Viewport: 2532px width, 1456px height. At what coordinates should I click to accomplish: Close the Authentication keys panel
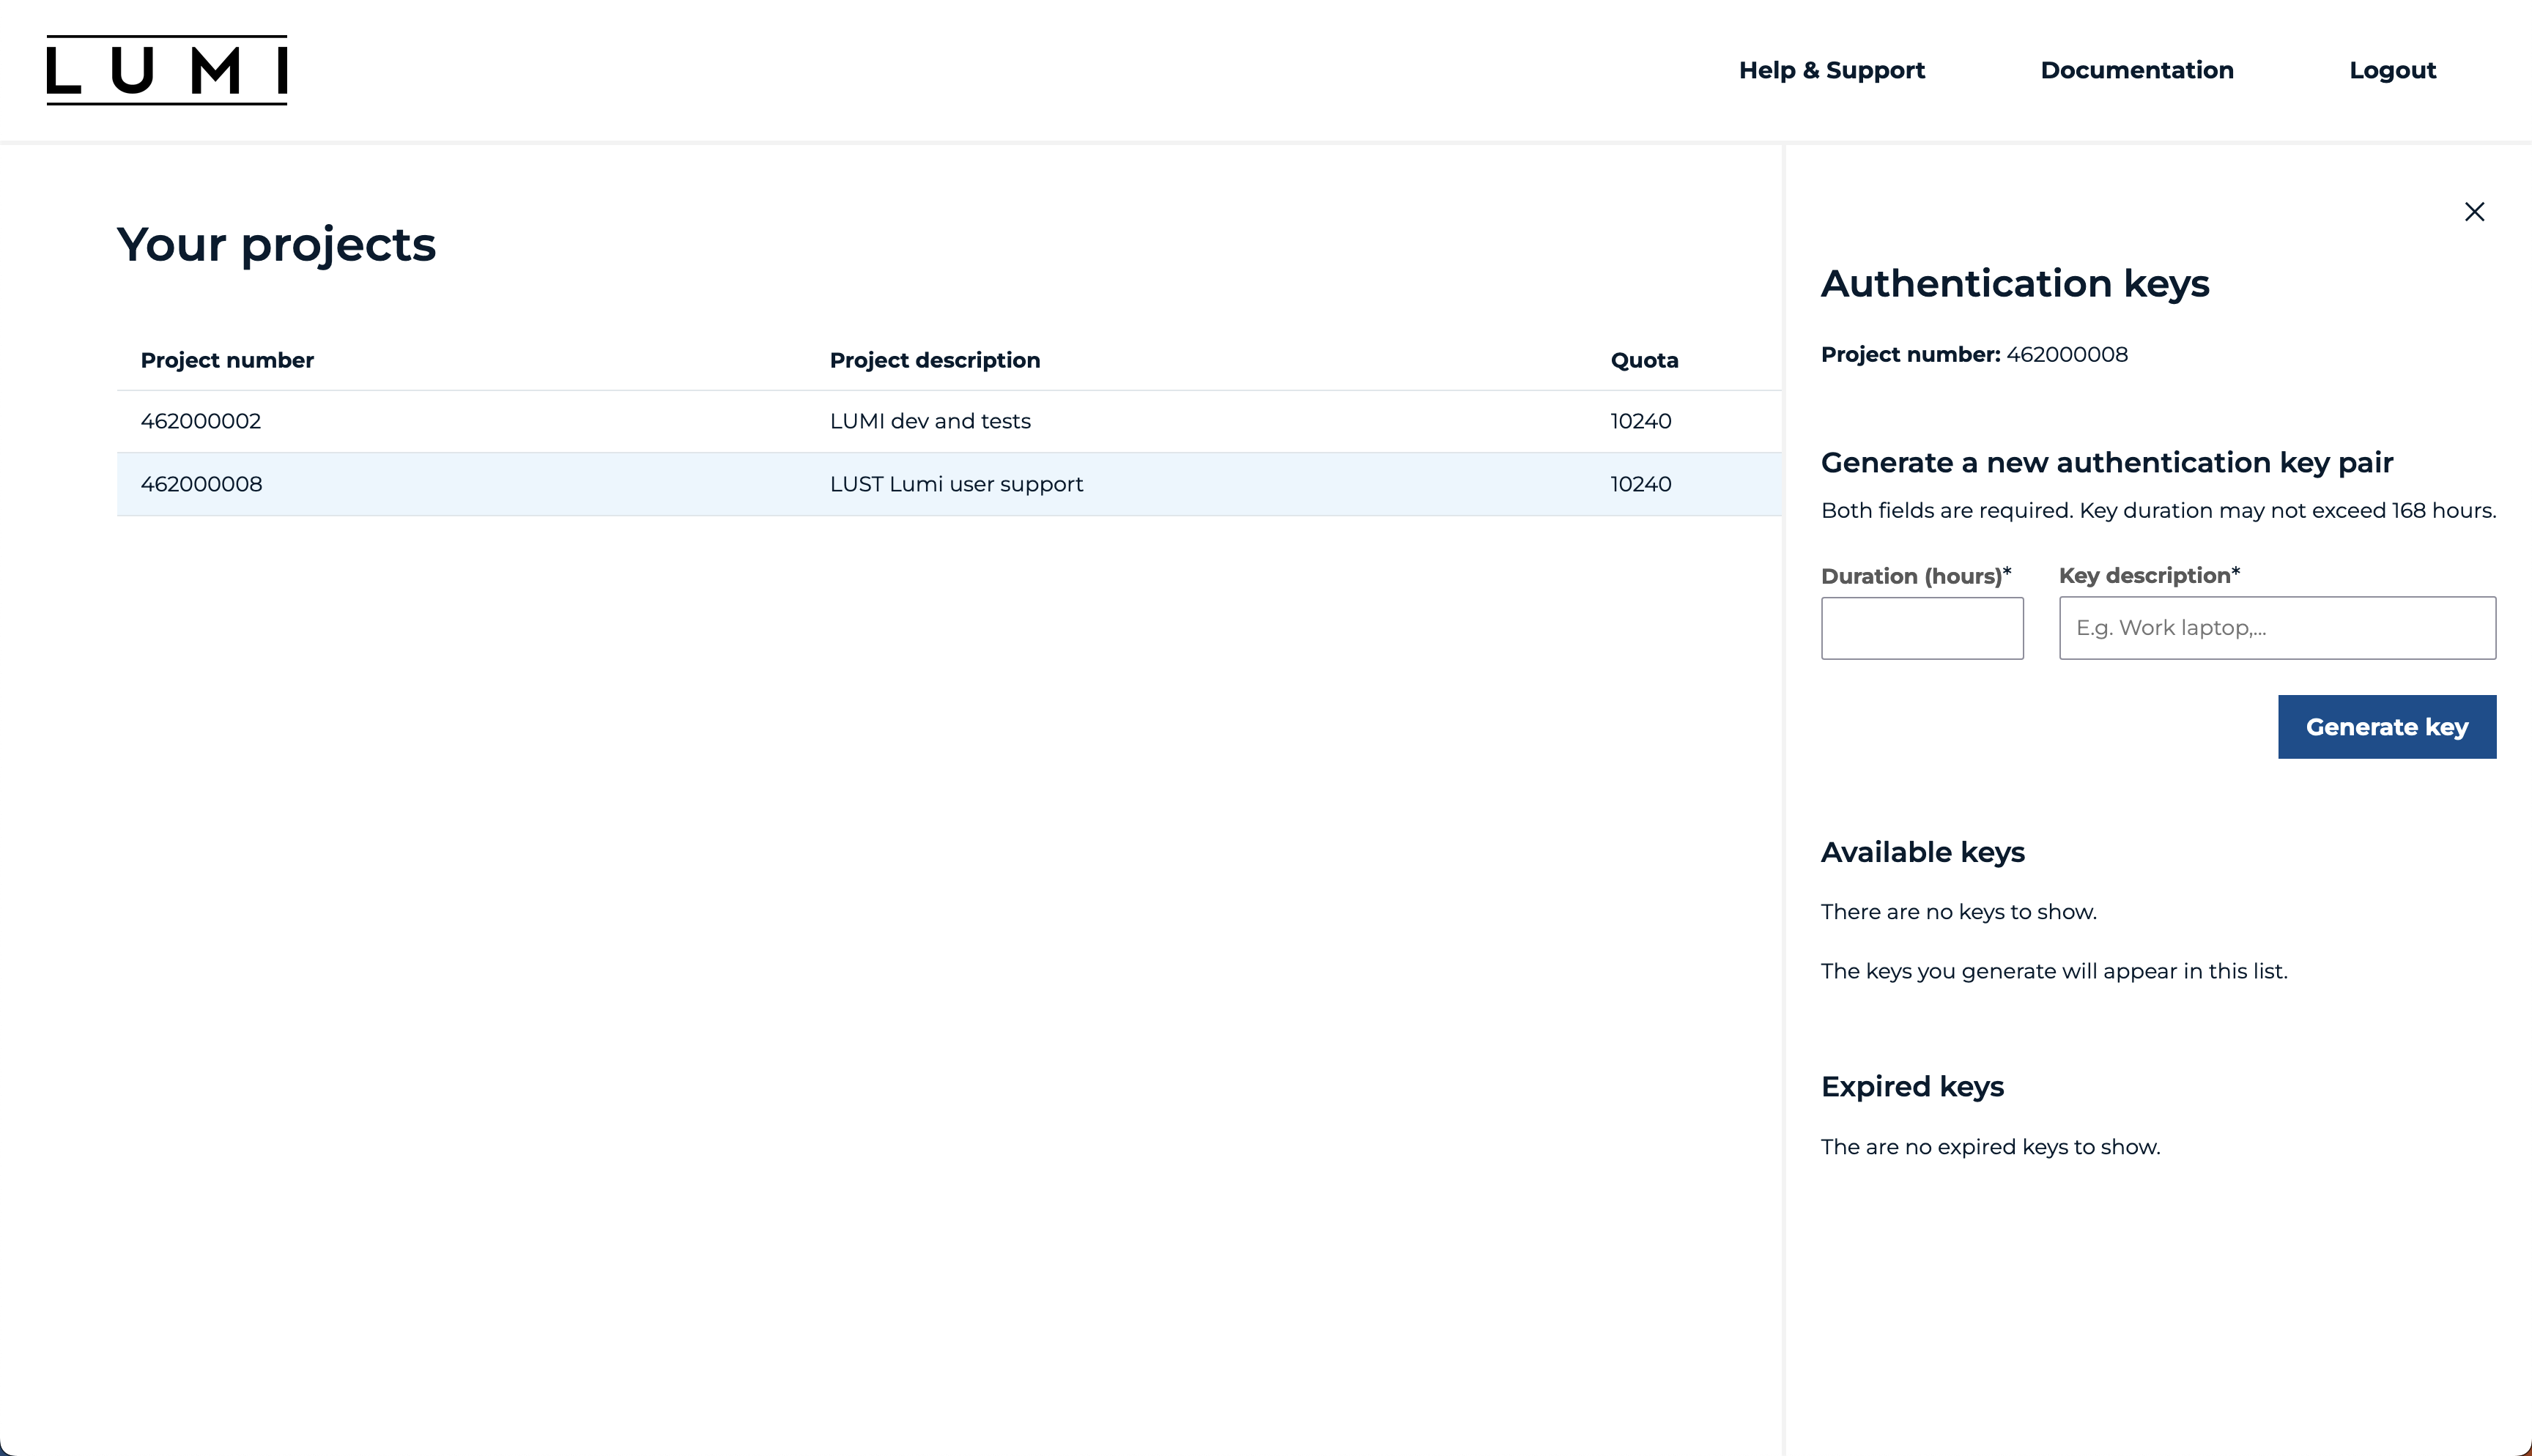point(2475,211)
